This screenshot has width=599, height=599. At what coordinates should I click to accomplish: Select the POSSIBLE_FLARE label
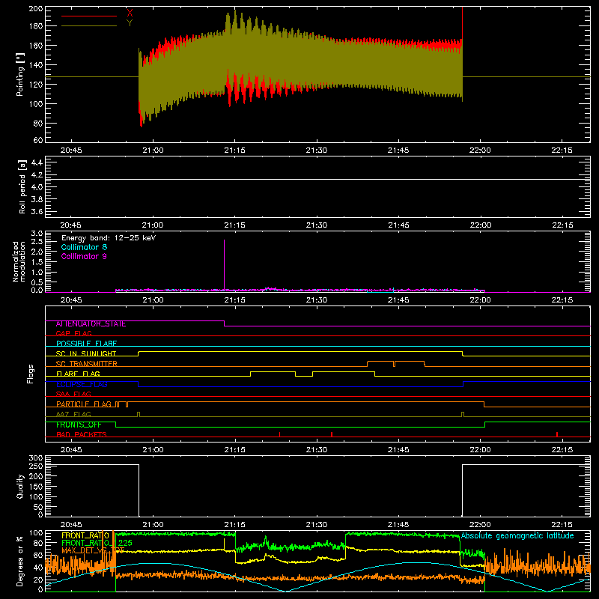tap(86, 344)
